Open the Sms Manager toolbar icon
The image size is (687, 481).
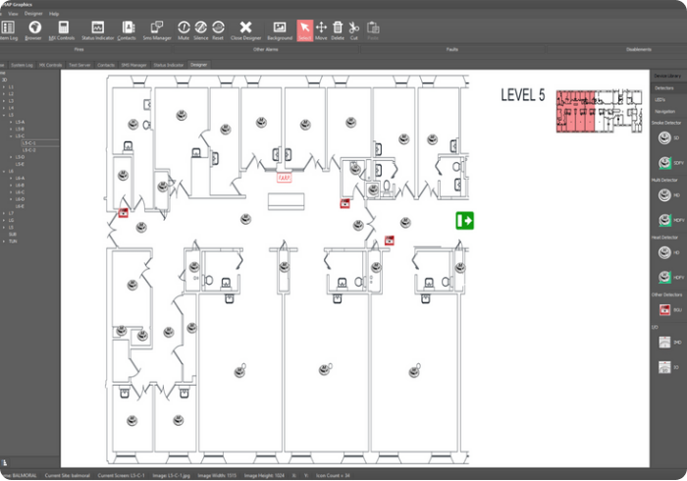click(x=157, y=28)
